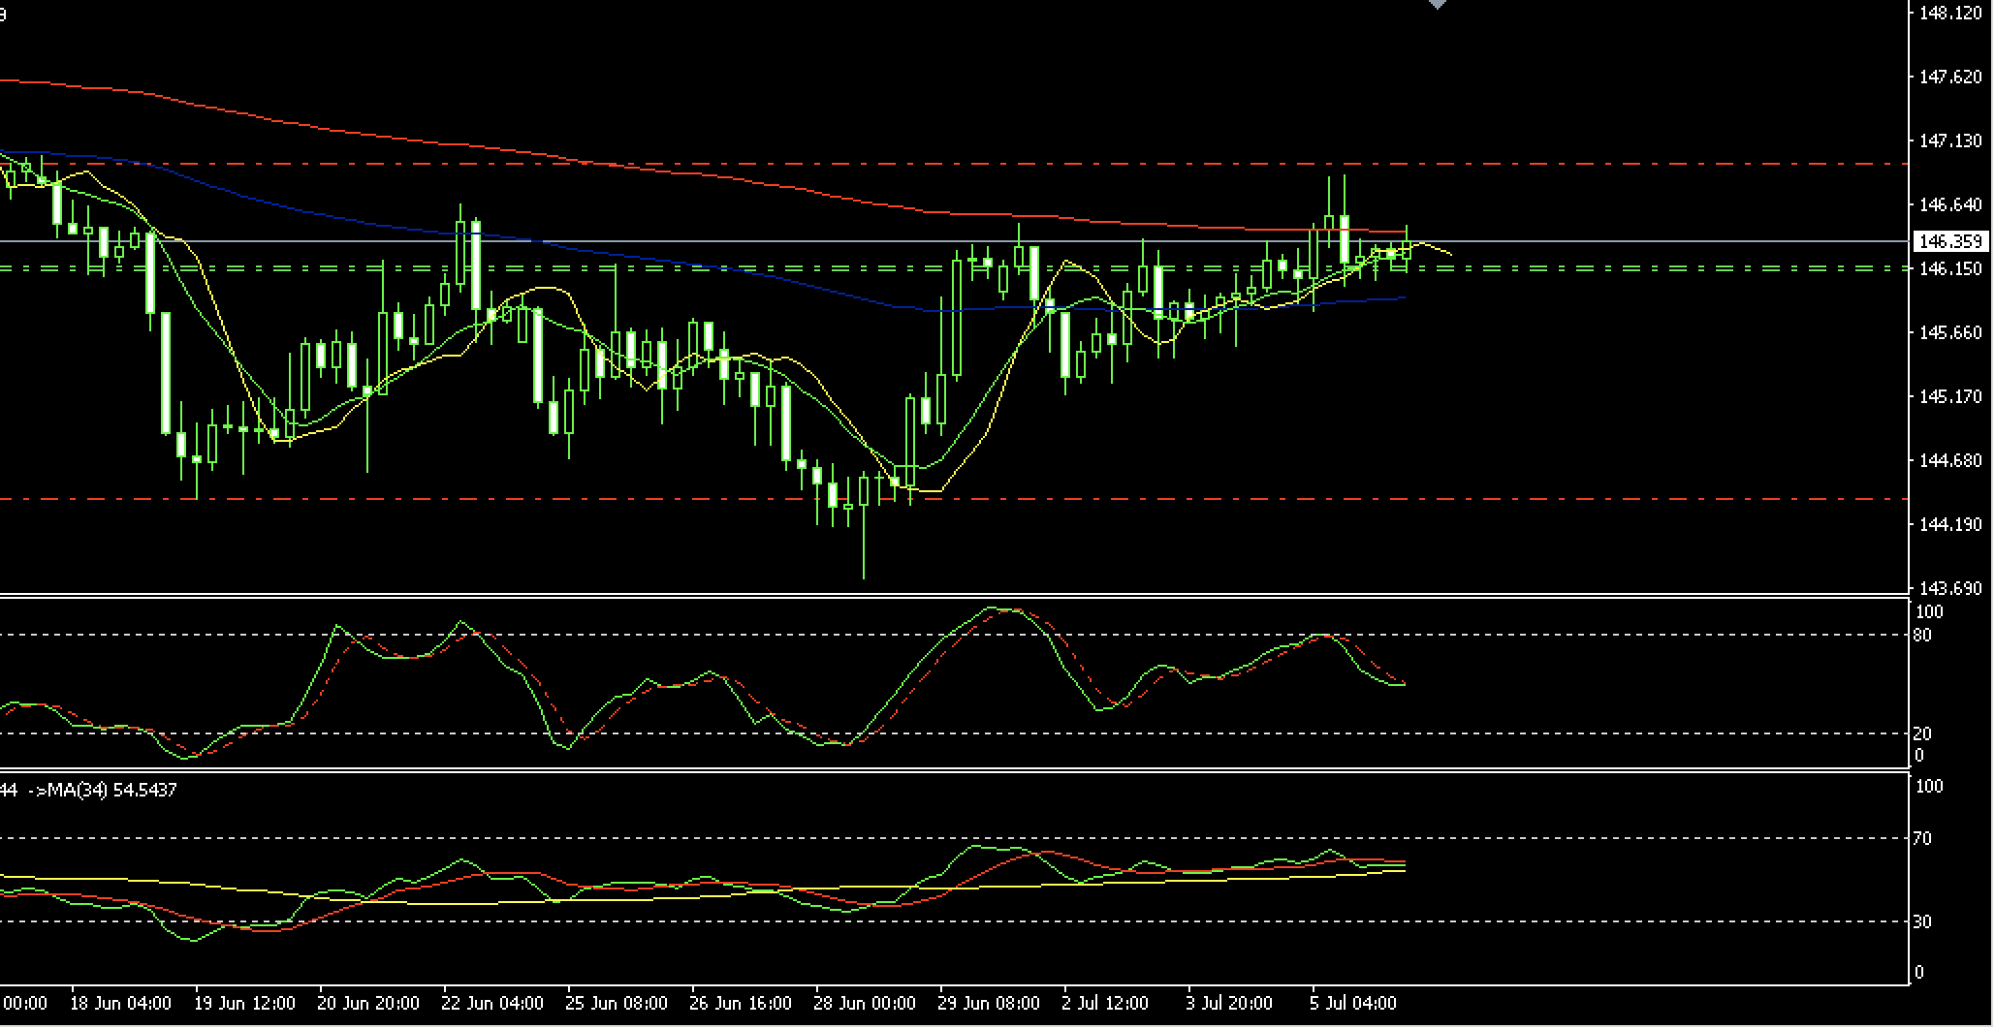Click the 19 Jun 12:00 time label
This screenshot has width=1995, height=1029.
coord(245,1003)
